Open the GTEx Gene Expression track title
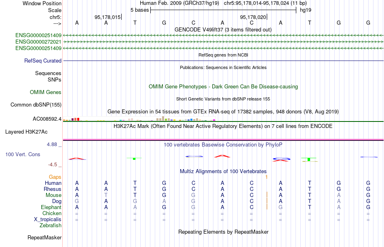 tap(223, 111)
